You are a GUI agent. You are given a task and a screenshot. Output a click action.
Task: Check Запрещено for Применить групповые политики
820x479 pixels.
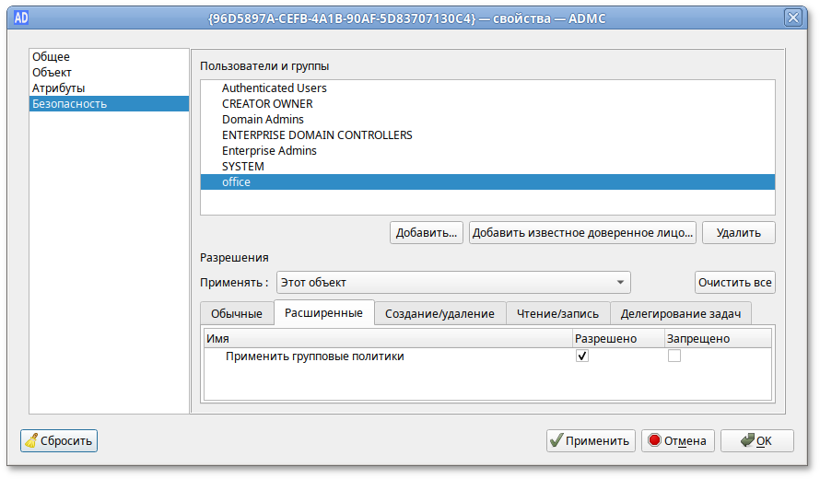[x=674, y=356]
